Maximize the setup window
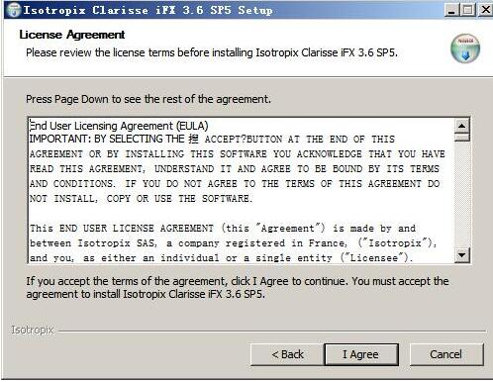This screenshot has width=493, height=382. [x=467, y=10]
